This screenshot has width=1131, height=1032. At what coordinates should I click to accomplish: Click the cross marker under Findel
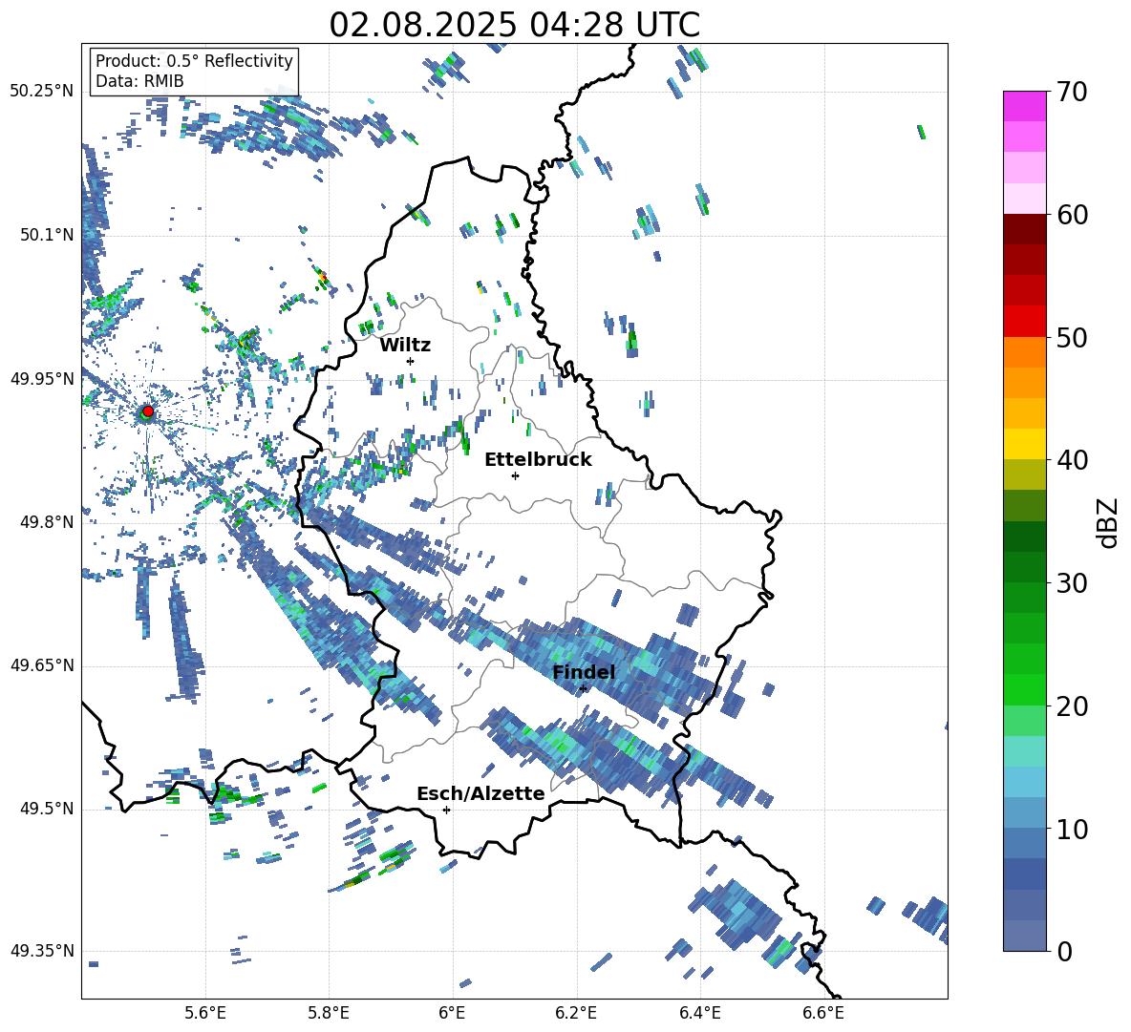tap(583, 689)
